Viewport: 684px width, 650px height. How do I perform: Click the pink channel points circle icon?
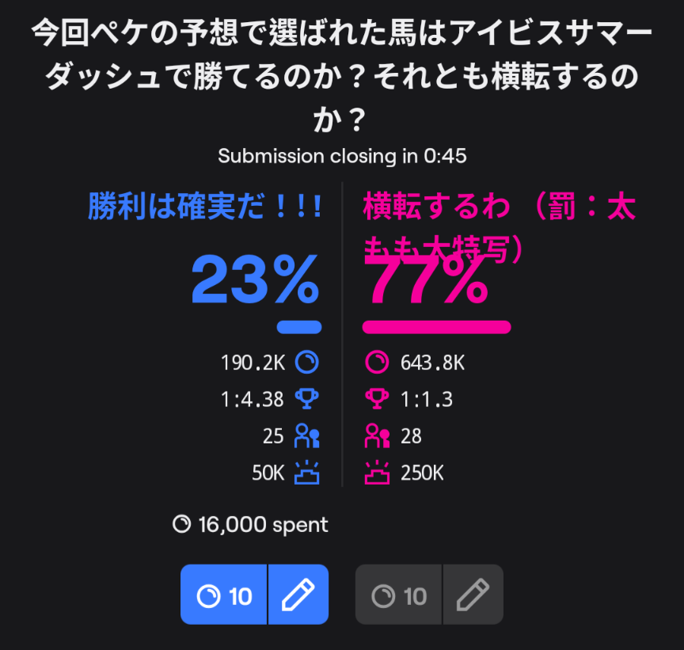[x=377, y=363]
